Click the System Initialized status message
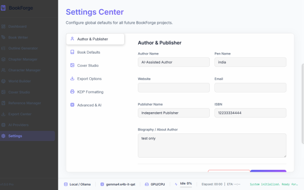The image size is (304, 190). (x=274, y=184)
